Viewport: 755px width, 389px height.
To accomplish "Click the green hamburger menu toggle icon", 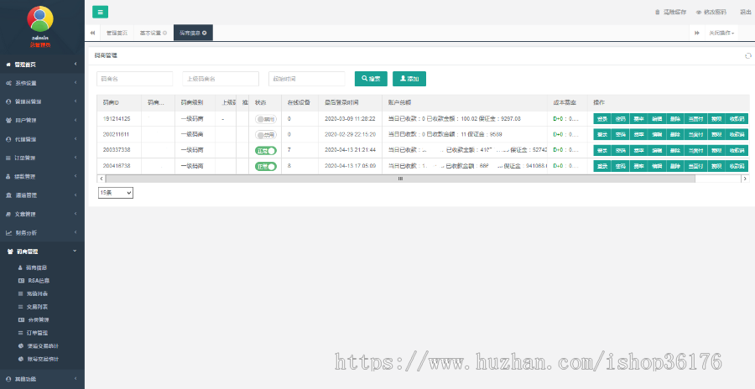I will [x=100, y=12].
